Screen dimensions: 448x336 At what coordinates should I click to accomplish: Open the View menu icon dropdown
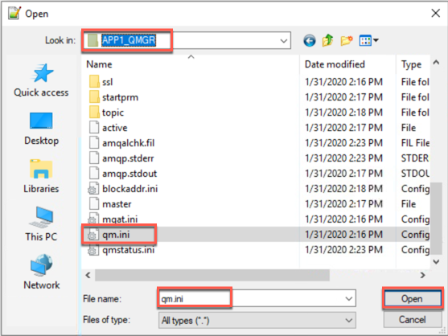click(368, 40)
